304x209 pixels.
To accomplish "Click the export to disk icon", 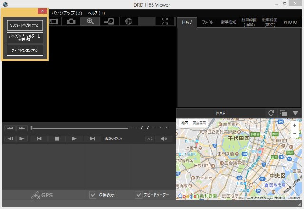I will point(109,21).
